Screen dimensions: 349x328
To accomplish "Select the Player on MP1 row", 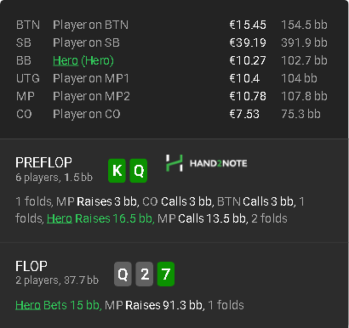I will 172,78.
